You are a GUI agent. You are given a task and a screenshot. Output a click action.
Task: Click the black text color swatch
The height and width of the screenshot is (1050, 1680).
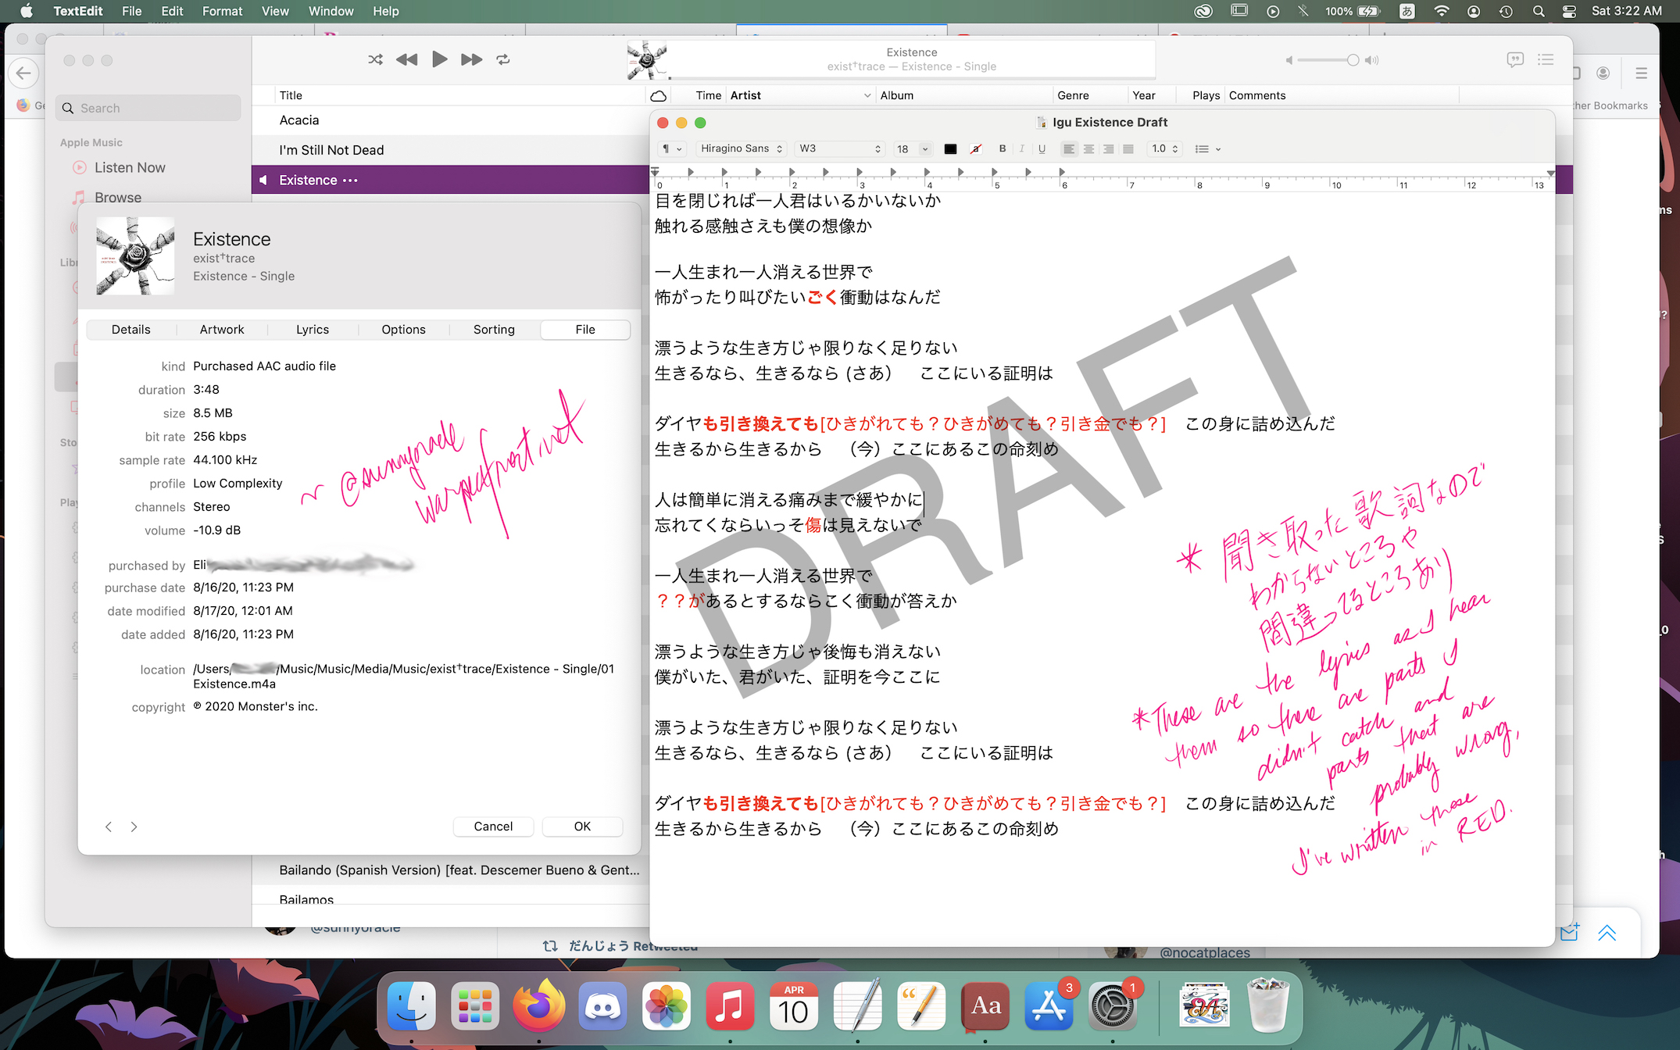950,148
